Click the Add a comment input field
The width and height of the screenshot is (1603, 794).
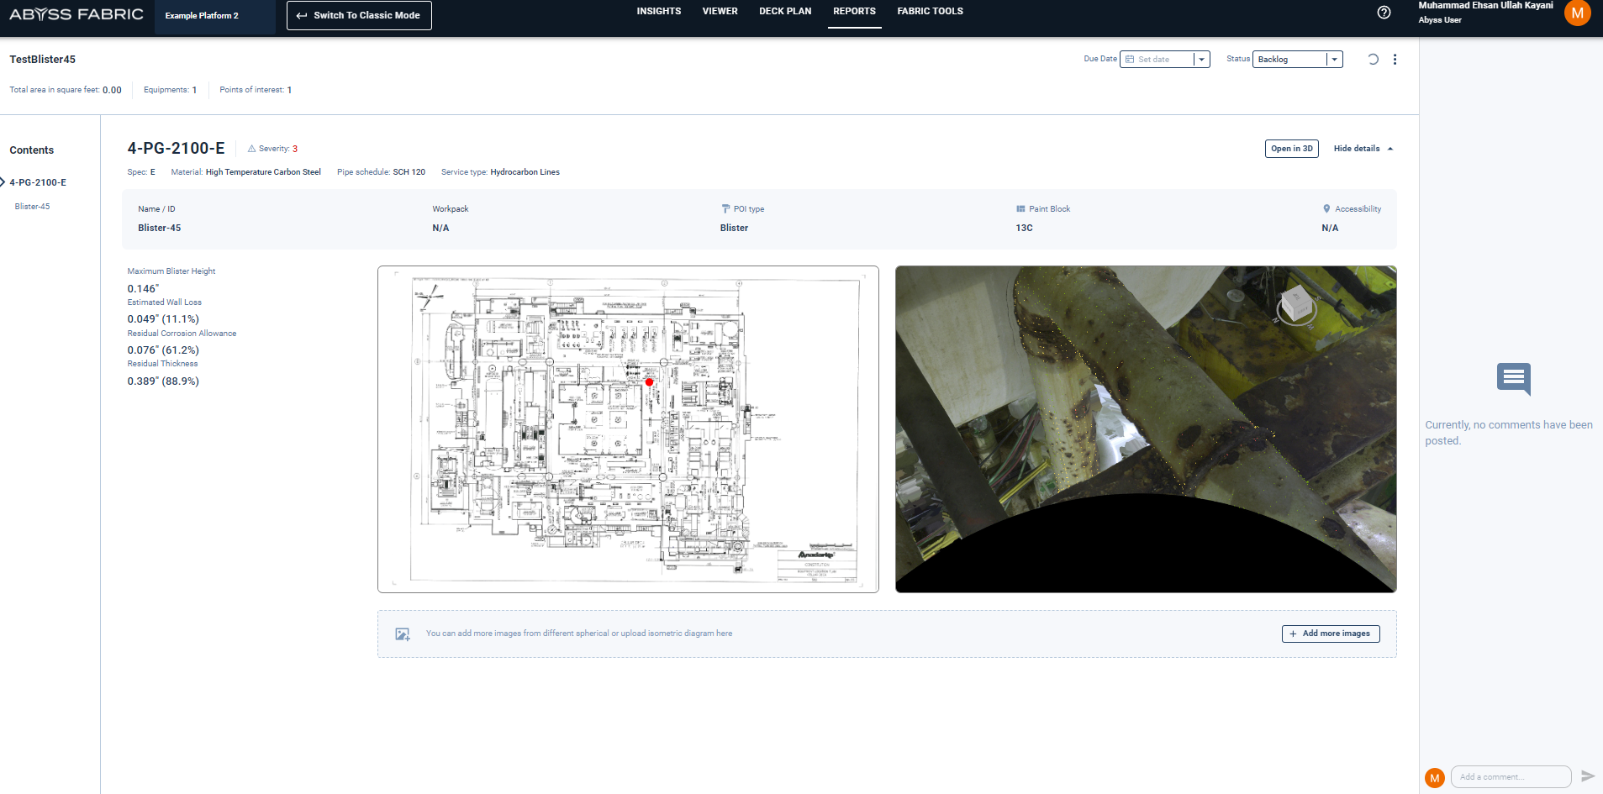[1510, 777]
